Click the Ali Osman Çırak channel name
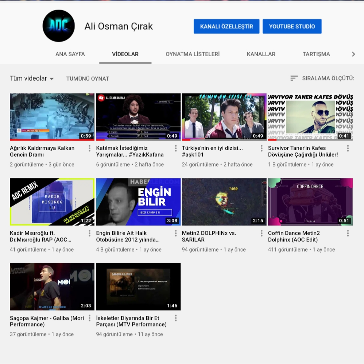 tap(119, 26)
